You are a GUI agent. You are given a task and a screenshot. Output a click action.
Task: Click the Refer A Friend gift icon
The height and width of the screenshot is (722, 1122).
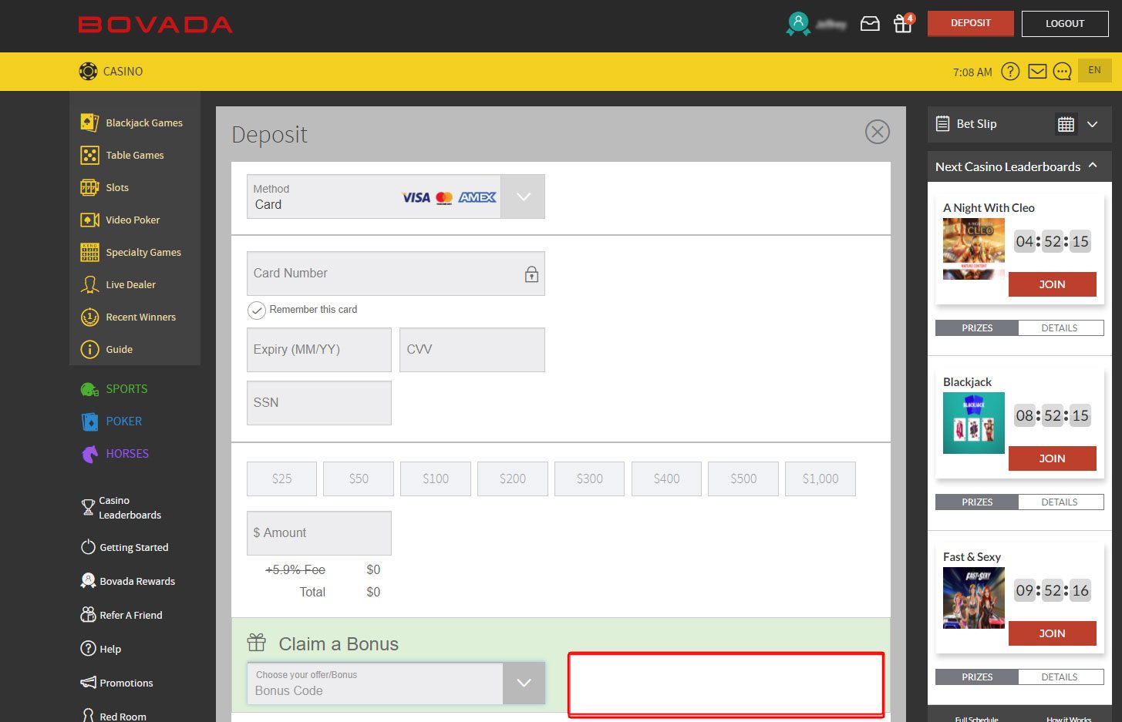coord(88,615)
